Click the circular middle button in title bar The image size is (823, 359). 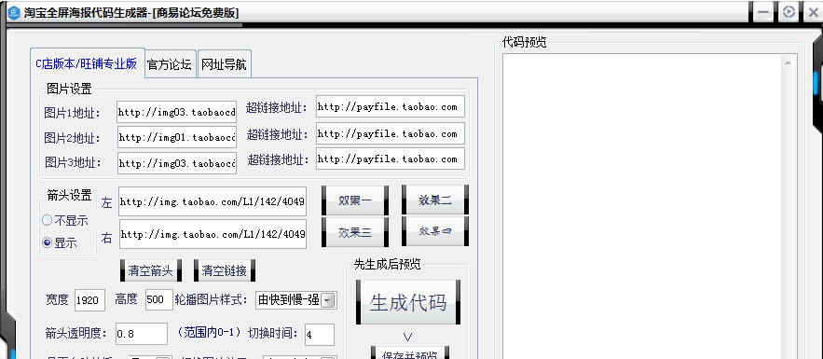point(788,12)
